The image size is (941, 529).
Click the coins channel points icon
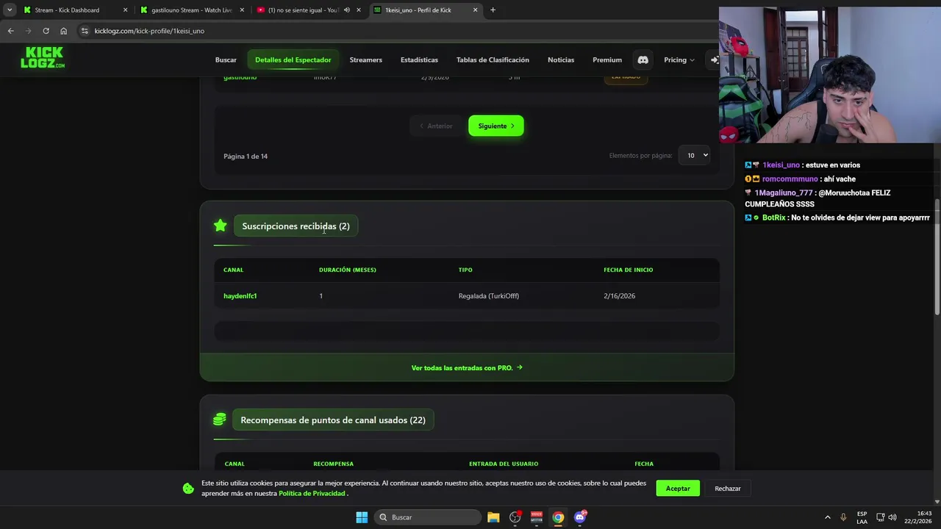pos(219,420)
